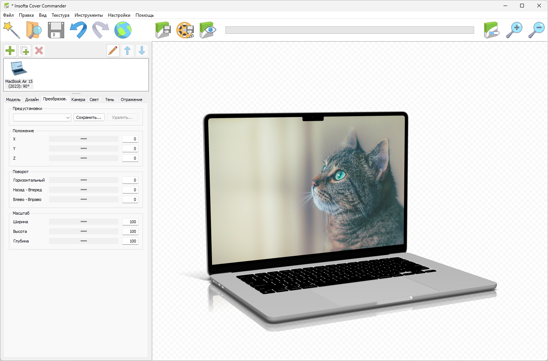Image resolution: width=548 pixels, height=361 pixels.
Task: Duplicate the model with copy-plus icon
Action: pyautogui.click(x=25, y=51)
